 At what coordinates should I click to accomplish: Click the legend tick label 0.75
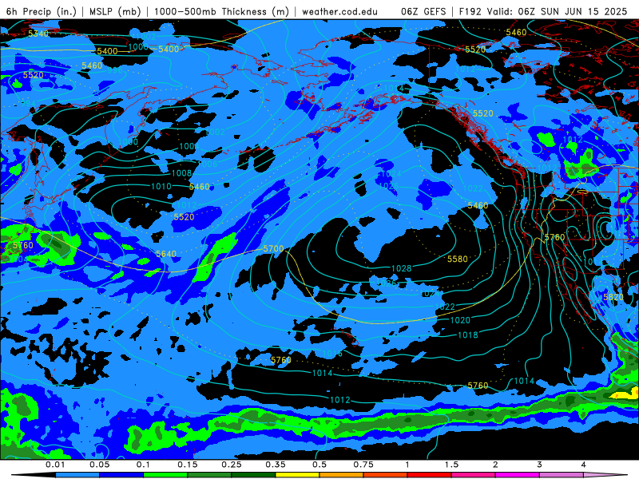pyautogui.click(x=363, y=465)
